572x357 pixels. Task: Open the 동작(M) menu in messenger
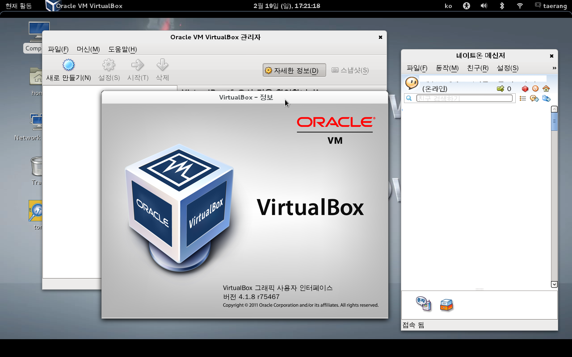pos(447,68)
